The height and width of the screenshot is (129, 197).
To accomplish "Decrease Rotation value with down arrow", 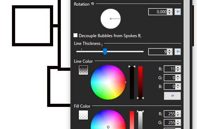I will coord(170,13).
